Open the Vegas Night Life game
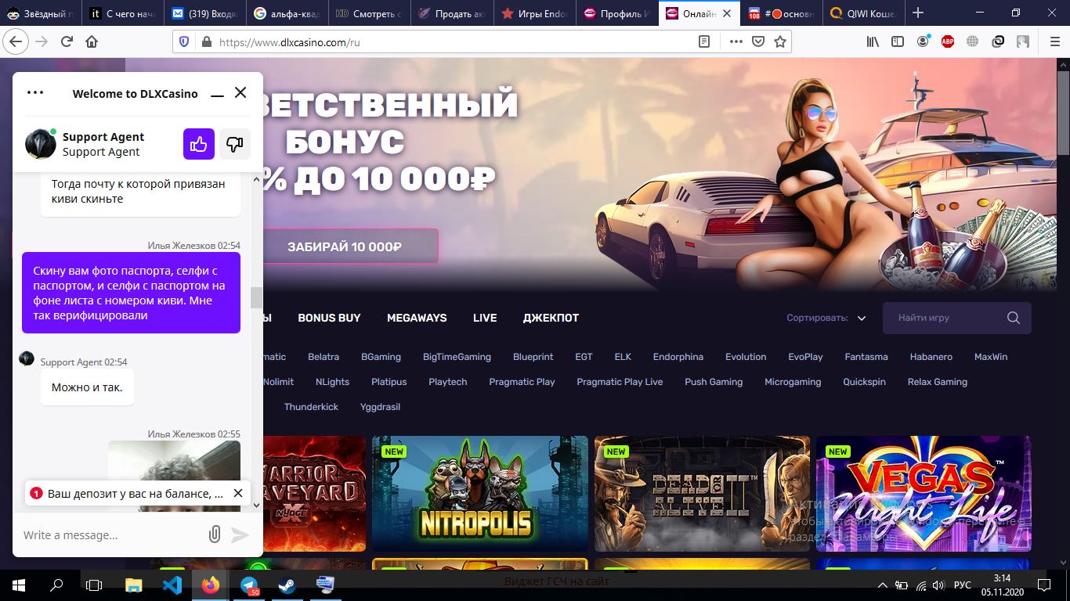The width and height of the screenshot is (1070, 601). (924, 494)
